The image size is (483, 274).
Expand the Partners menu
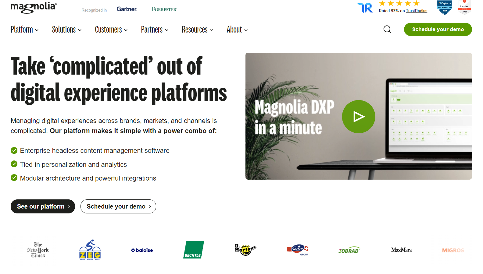(x=155, y=30)
